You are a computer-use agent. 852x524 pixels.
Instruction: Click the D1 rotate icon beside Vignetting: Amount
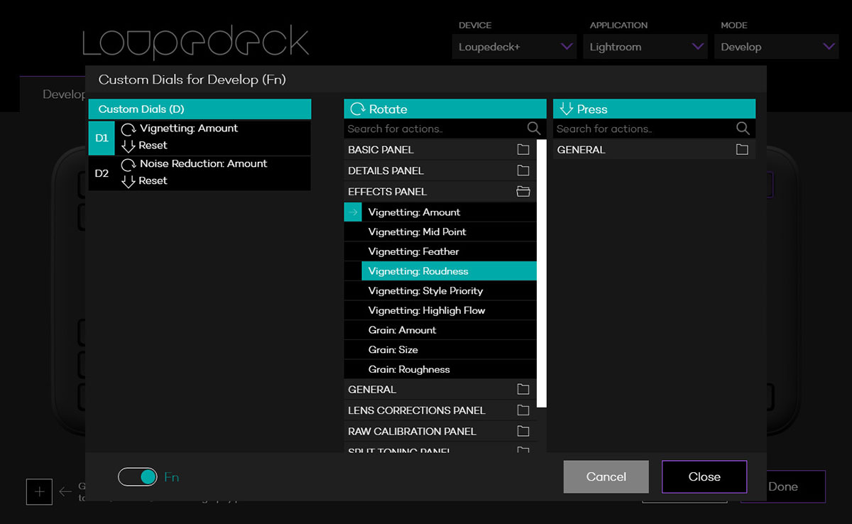tap(129, 129)
